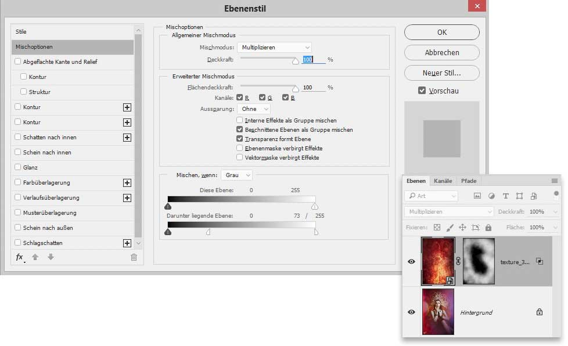Image resolution: width=568 pixels, height=346 pixels.
Task: Open the Mischmodus dropdown
Action: [274, 47]
